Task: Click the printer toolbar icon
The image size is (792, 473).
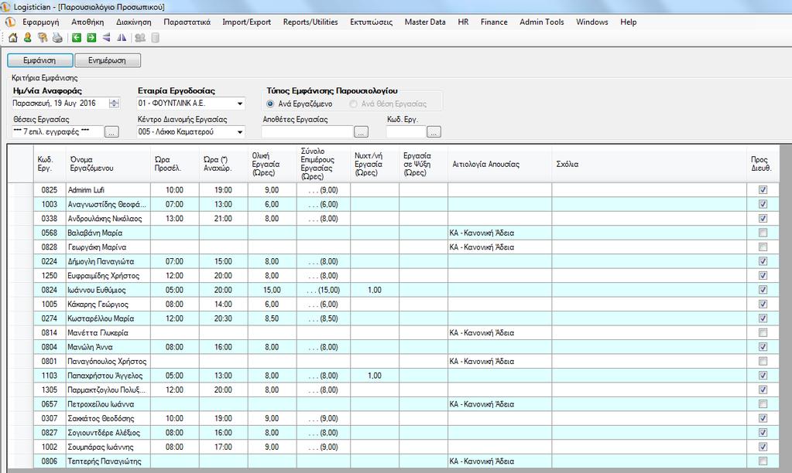Action: [57, 38]
